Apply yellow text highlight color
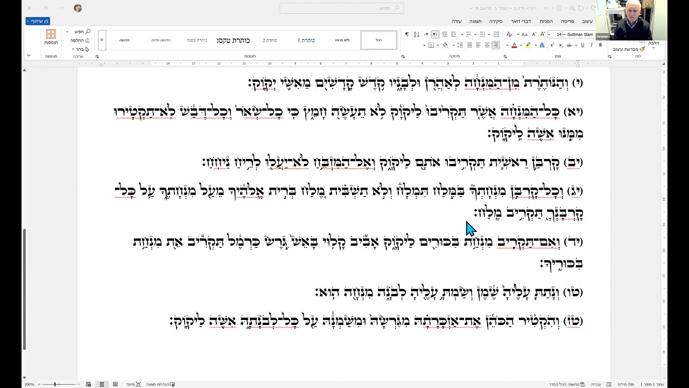 [528, 45]
